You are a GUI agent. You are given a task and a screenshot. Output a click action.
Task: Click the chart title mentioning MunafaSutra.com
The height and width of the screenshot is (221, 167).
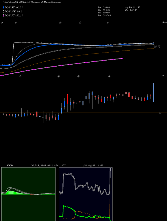click(32, 2)
